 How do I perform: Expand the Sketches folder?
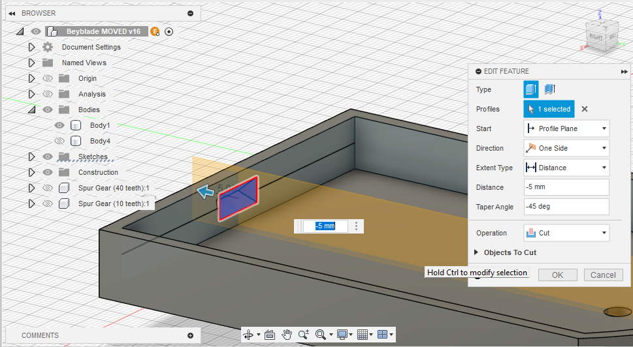(x=31, y=157)
